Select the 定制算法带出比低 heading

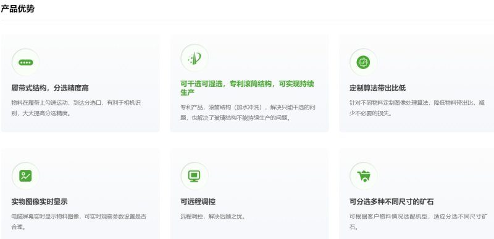pos(377,88)
